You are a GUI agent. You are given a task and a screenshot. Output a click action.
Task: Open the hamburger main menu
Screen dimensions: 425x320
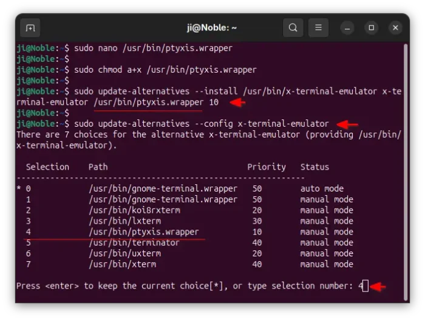pyautogui.click(x=318, y=28)
